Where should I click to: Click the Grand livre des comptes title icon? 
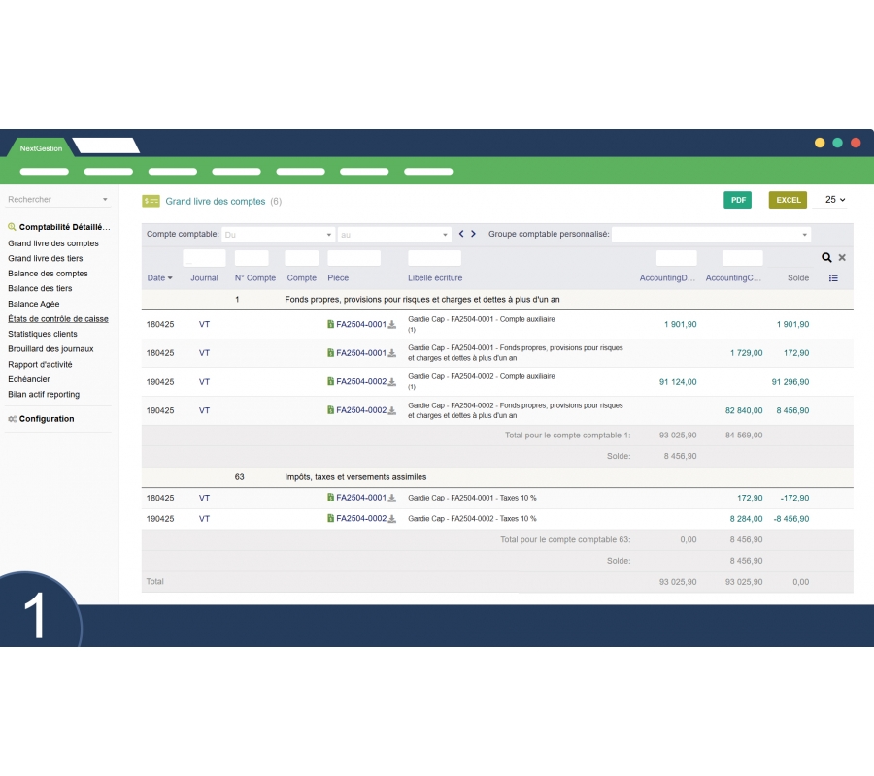pyautogui.click(x=151, y=201)
